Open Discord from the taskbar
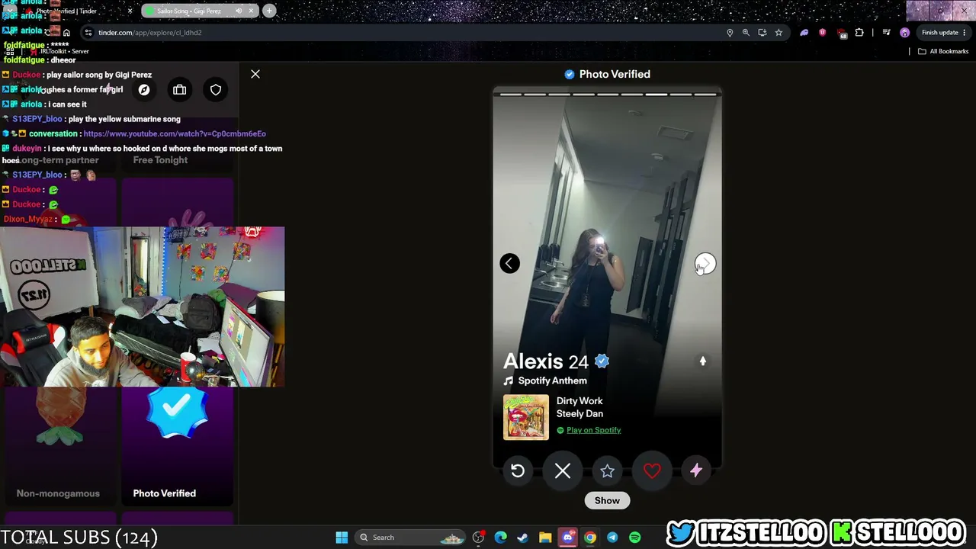Image resolution: width=976 pixels, height=549 pixels. point(567,538)
